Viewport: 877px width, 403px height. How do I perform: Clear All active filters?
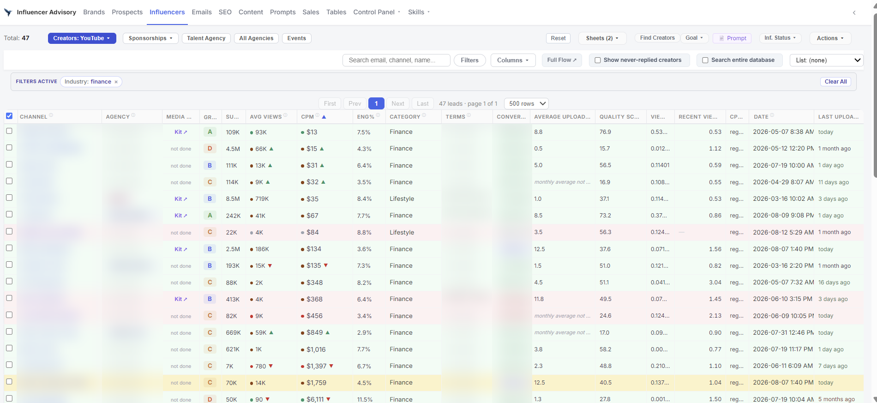(836, 82)
